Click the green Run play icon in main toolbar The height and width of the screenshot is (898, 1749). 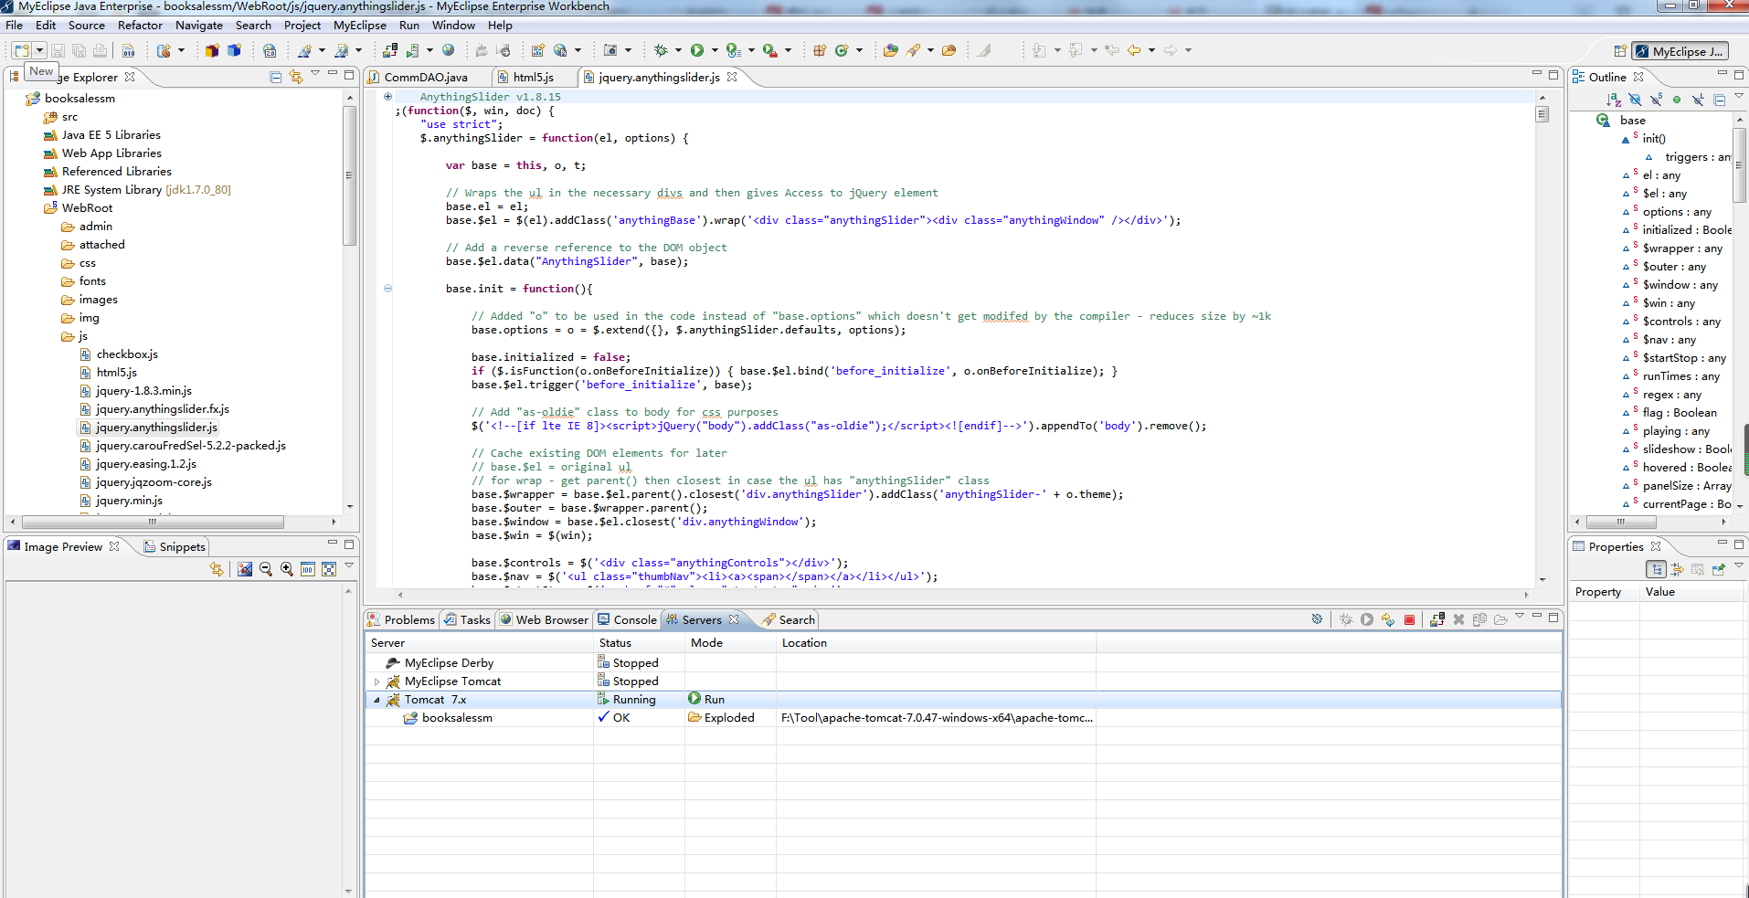697,50
